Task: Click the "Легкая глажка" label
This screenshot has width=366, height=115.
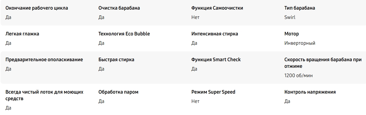Action: (x=22, y=34)
